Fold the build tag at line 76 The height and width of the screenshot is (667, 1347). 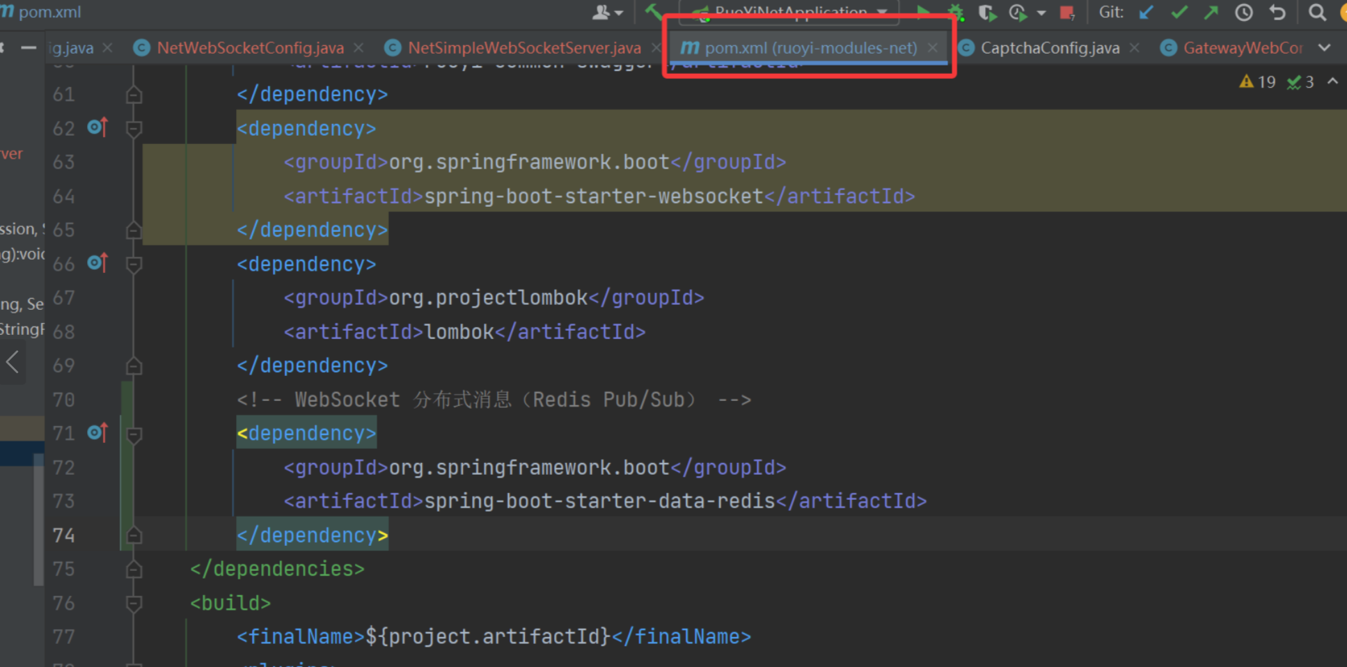[134, 604]
